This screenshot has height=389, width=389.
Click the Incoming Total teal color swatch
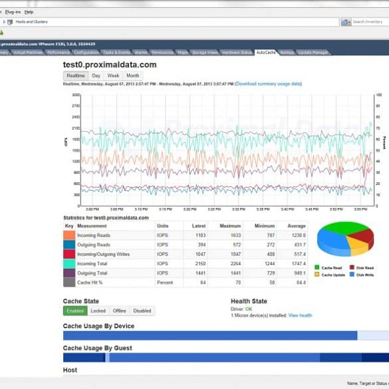tap(69, 263)
